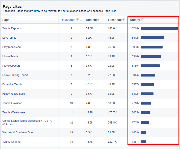Click the 58.9K Facebook cell
Viewport: 180px width, 149px height.
click(x=112, y=103)
